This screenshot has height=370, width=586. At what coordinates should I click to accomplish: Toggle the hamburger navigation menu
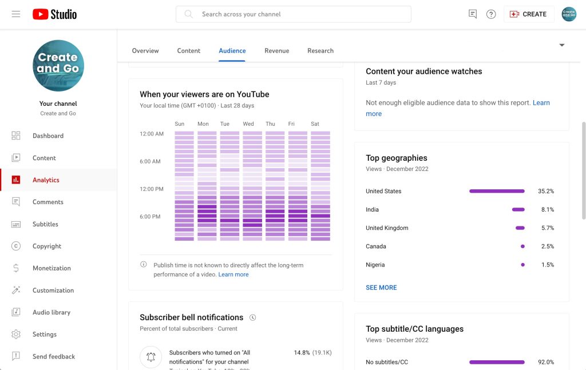(x=15, y=14)
